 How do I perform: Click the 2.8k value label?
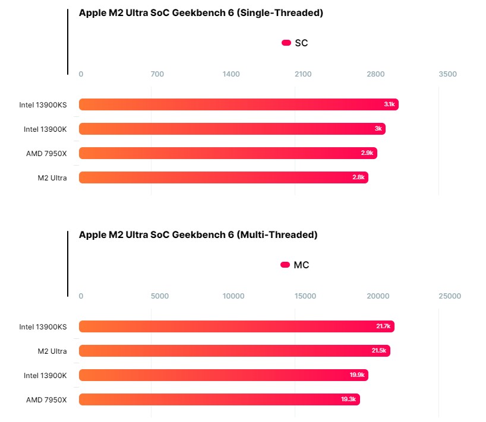[359, 177]
